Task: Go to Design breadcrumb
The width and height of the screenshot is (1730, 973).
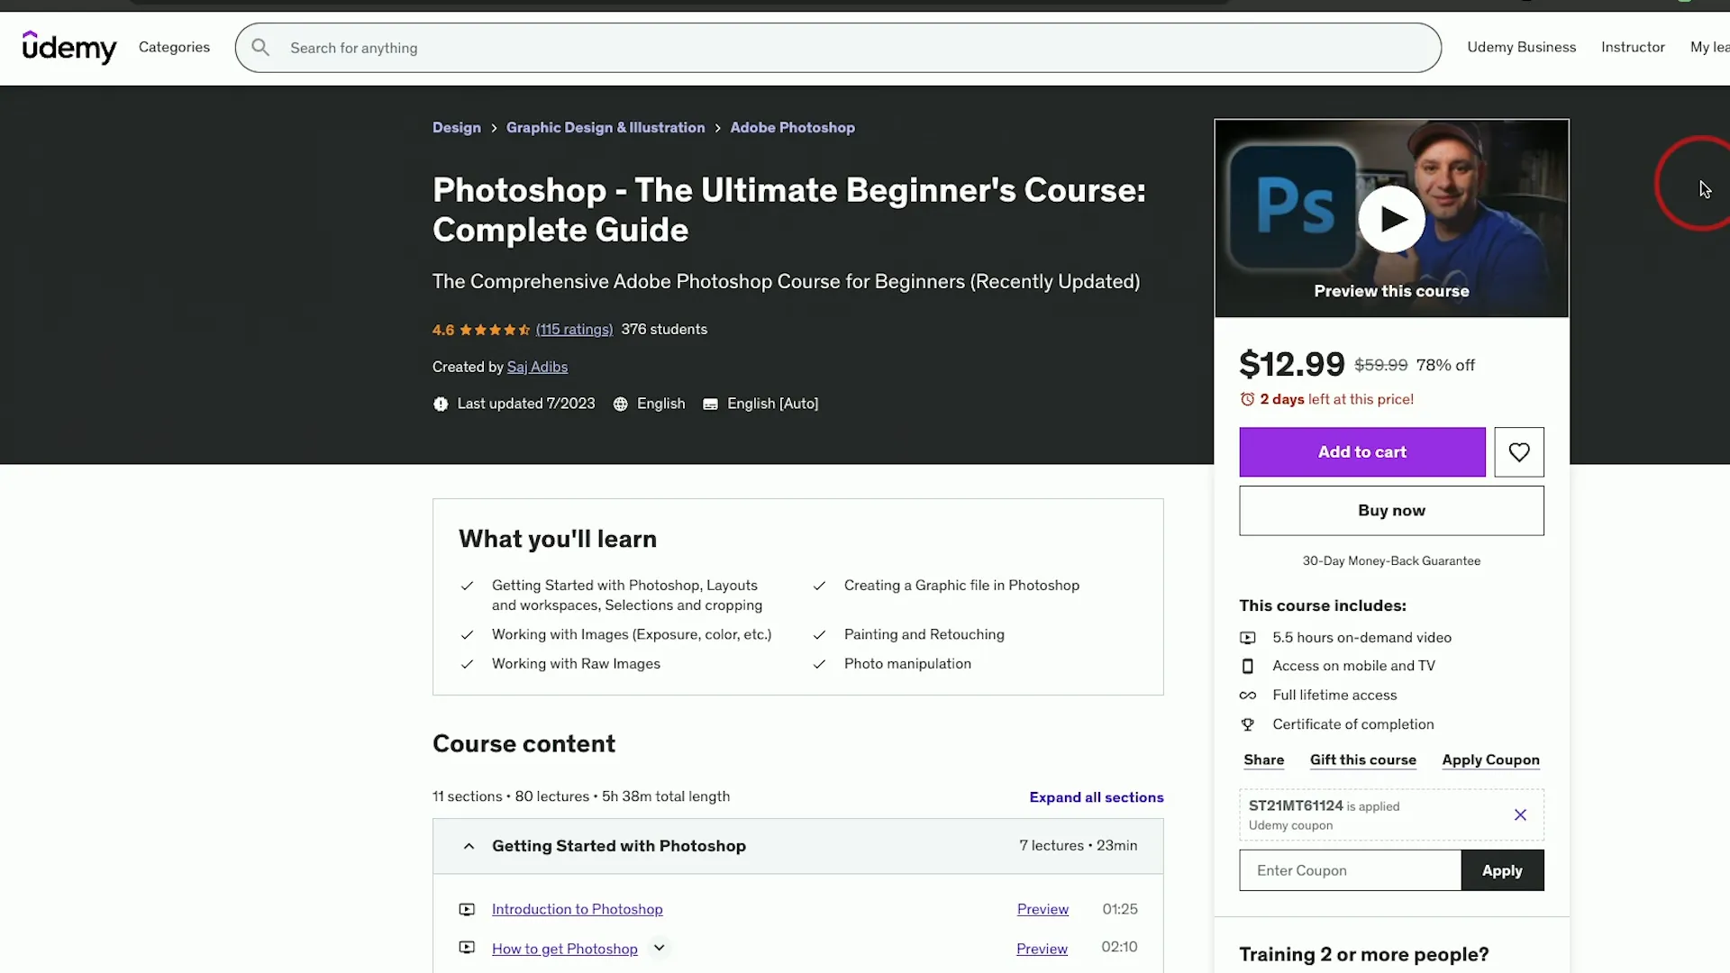Action: click(x=457, y=128)
